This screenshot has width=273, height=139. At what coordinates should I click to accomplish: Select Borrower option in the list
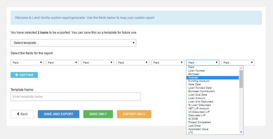click(213, 74)
